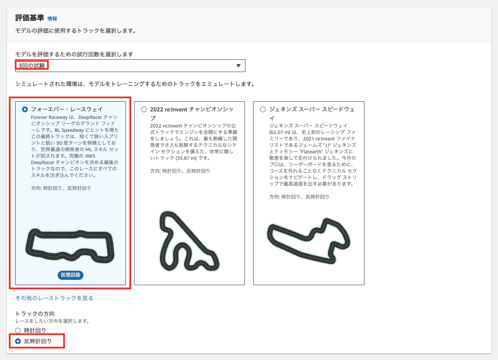Click the 仮想回路 badge
Screen dimensions: 498x360
[x=72, y=275]
